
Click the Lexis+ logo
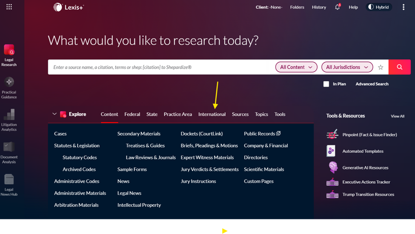pyautogui.click(x=68, y=7)
